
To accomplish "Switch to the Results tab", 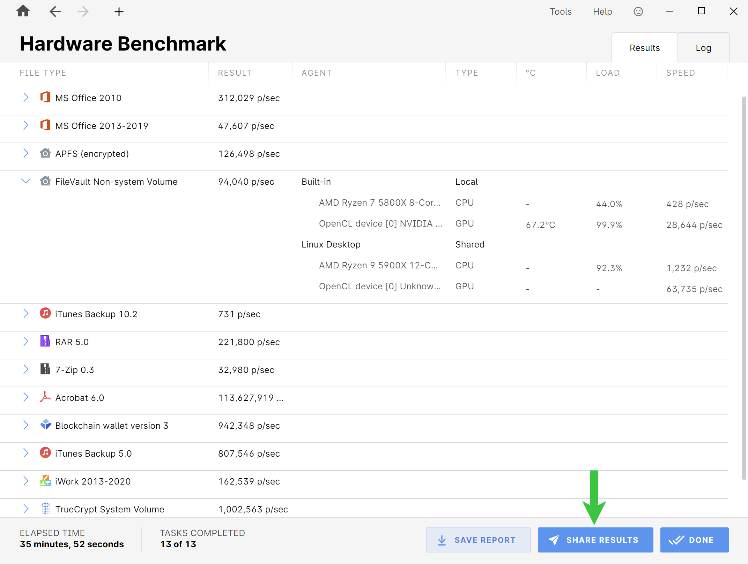I will pyautogui.click(x=645, y=48).
